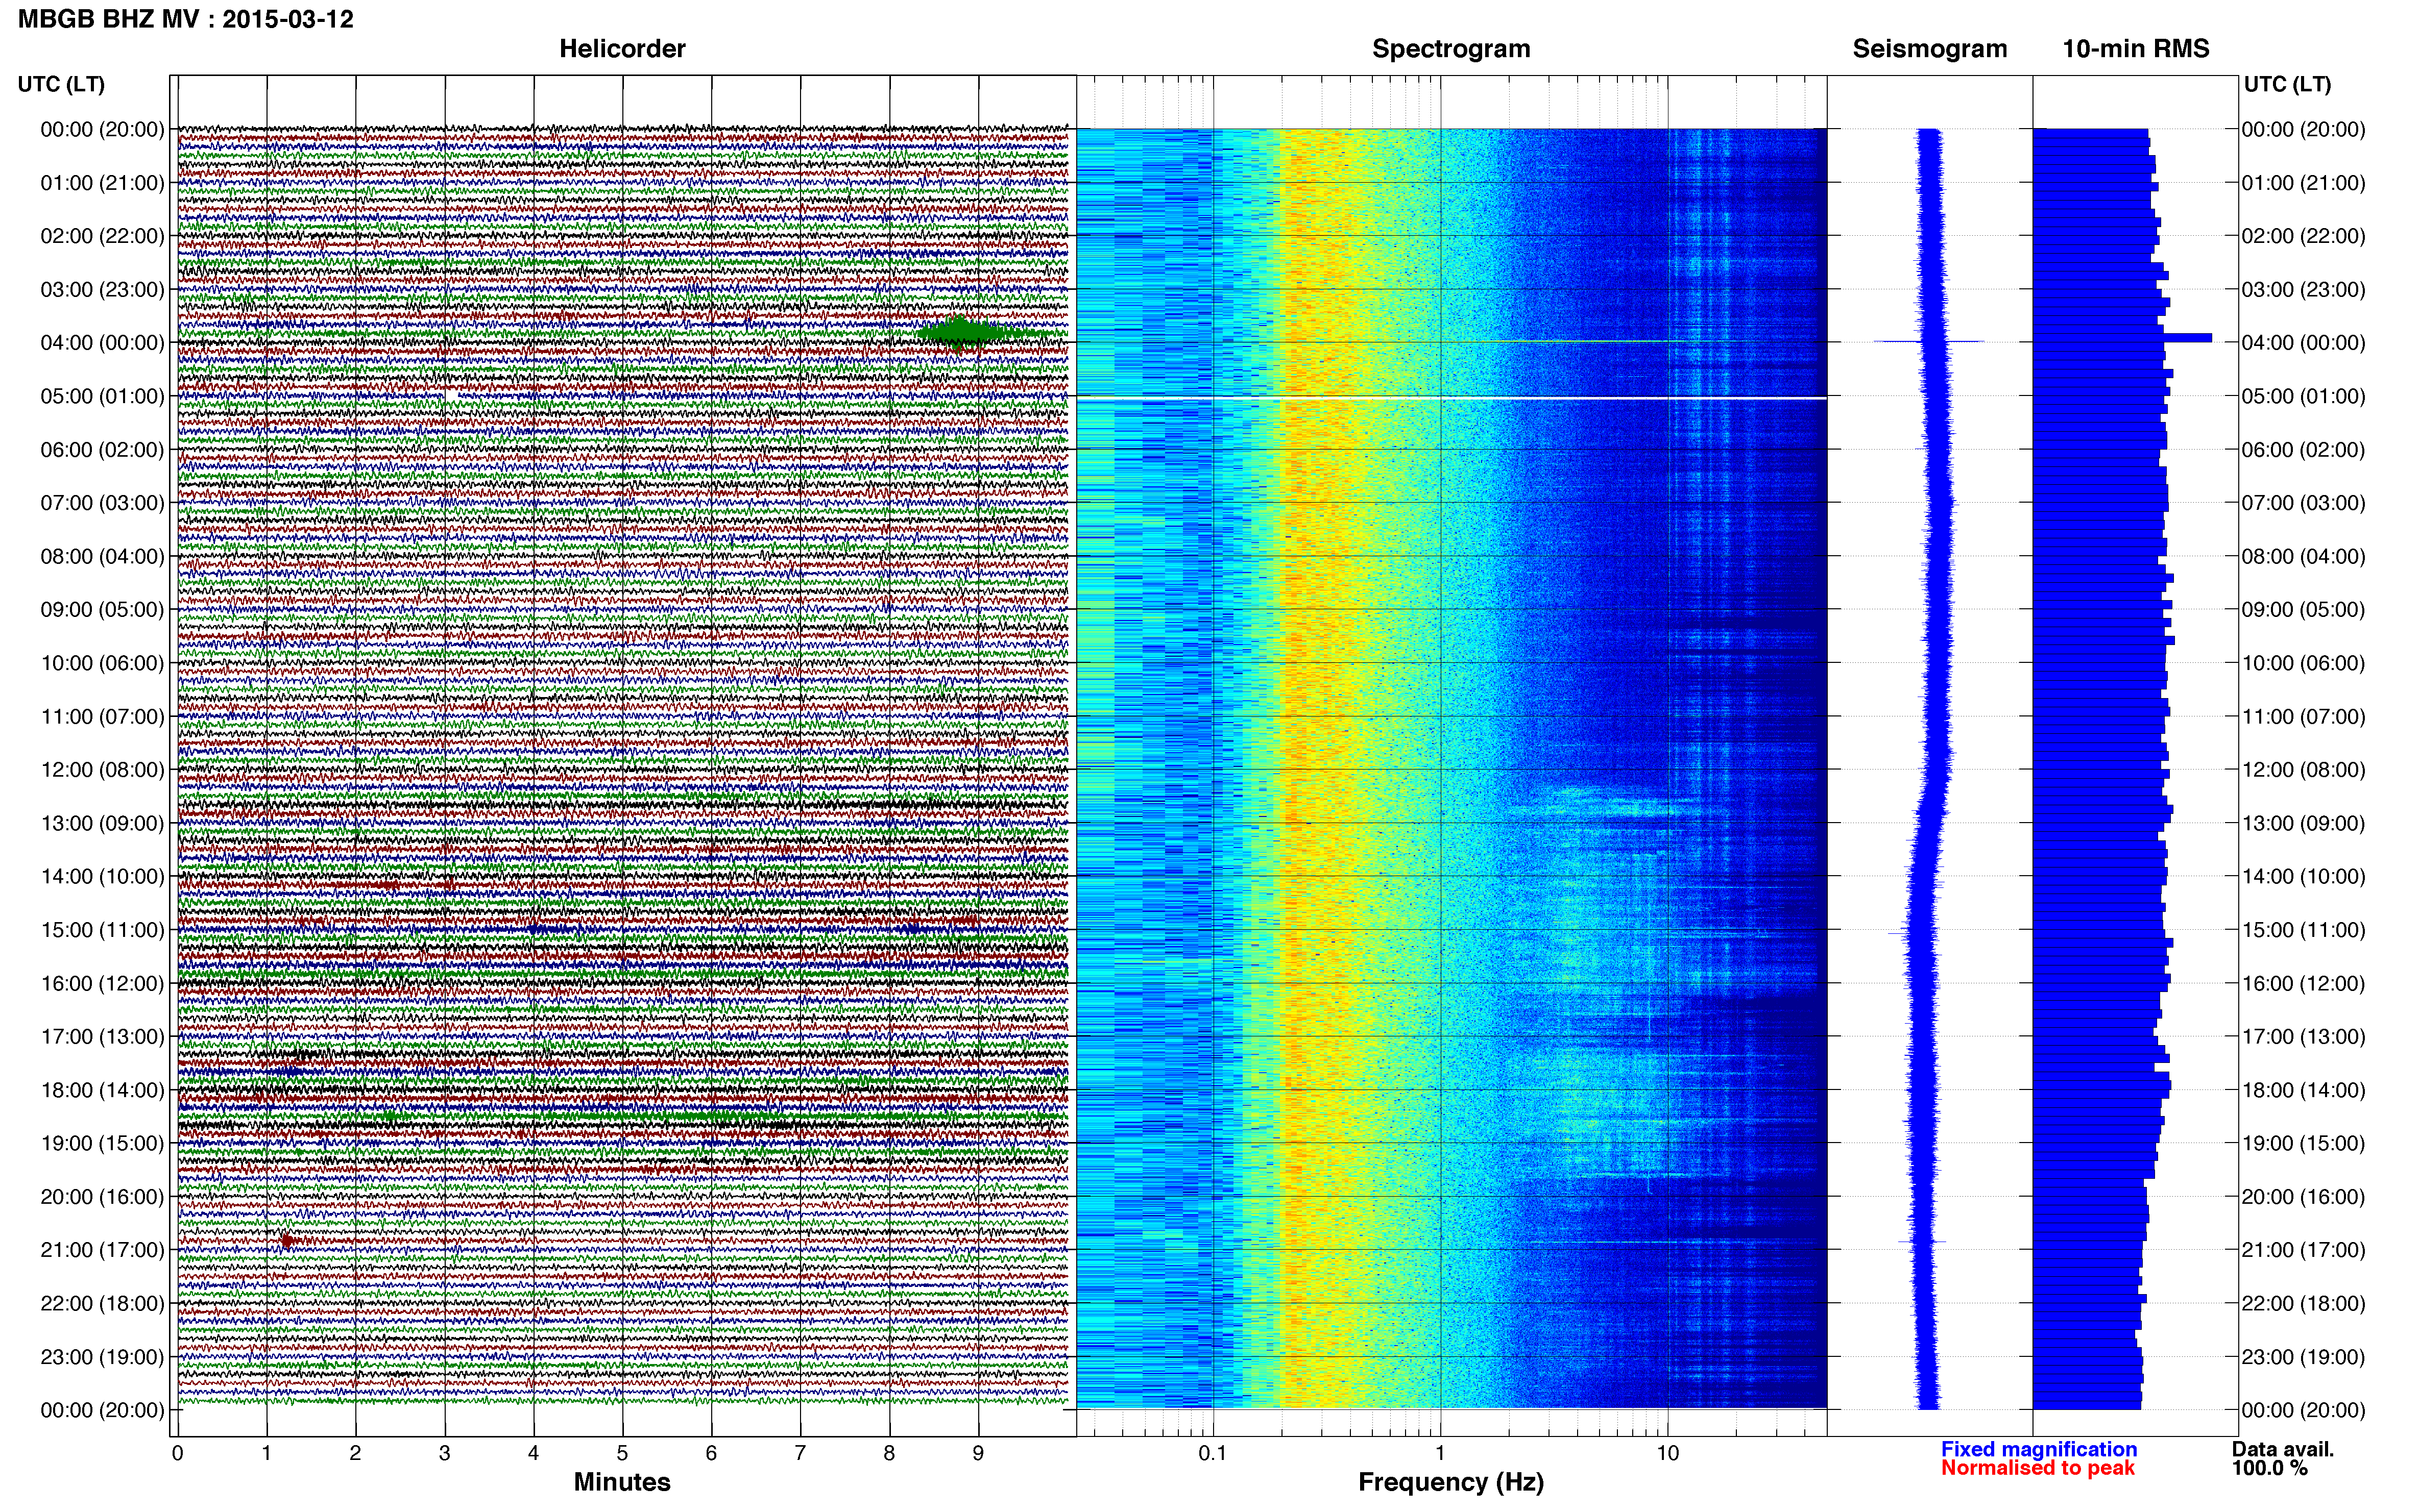Click the right "08:00 (04:00)" time label
The width and height of the screenshot is (2420, 1512).
click(x=2303, y=556)
